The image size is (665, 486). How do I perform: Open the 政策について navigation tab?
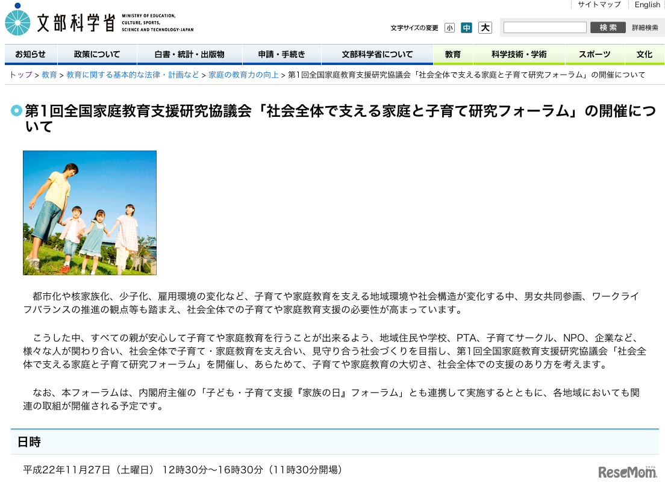pyautogui.click(x=96, y=54)
